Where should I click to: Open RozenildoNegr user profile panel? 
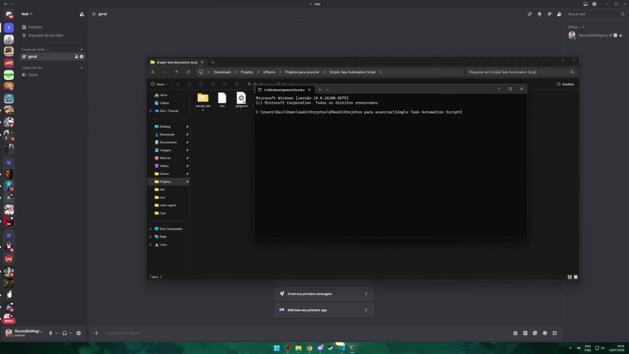(24, 333)
